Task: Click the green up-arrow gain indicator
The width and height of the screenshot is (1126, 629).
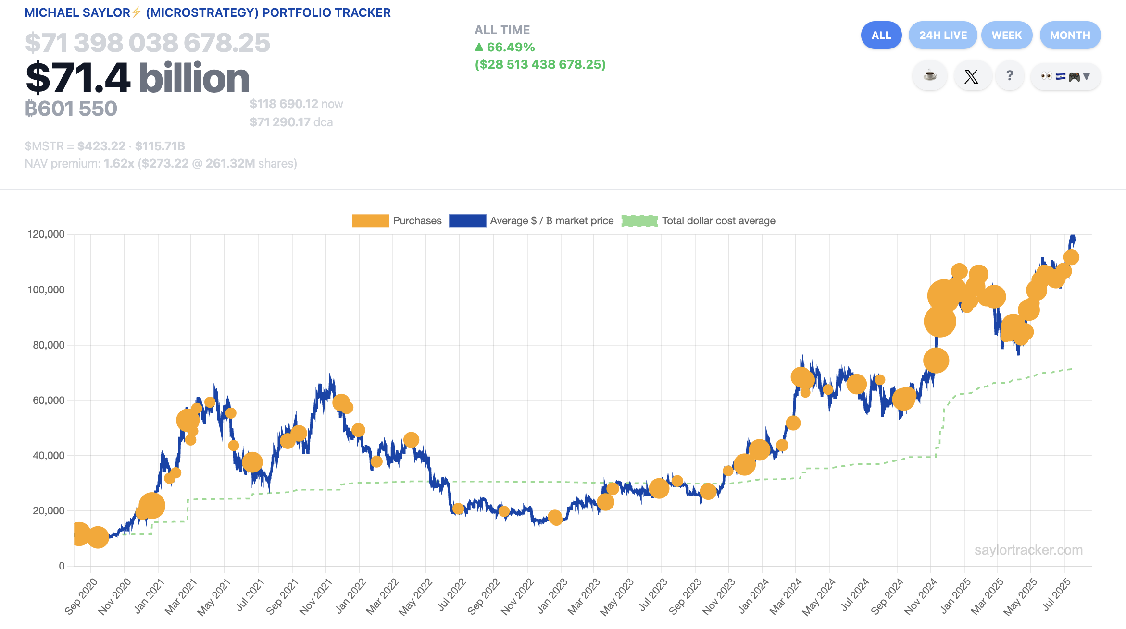Action: [x=479, y=47]
